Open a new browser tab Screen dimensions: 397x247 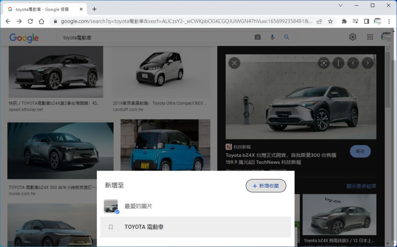pyautogui.click(x=94, y=9)
